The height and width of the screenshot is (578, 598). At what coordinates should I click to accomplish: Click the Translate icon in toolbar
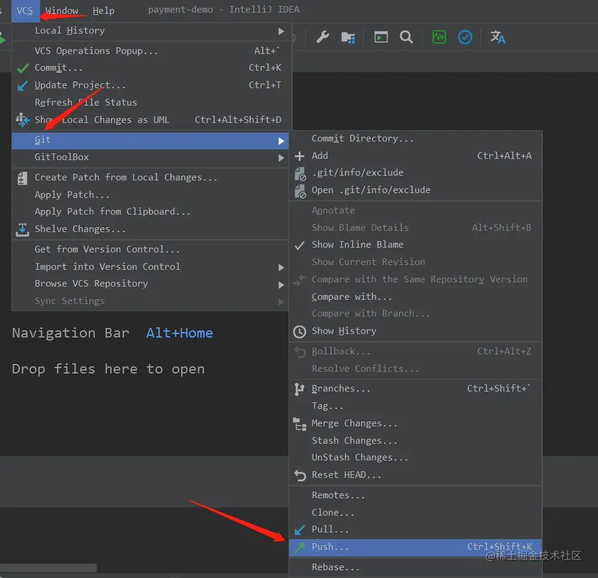click(x=498, y=37)
